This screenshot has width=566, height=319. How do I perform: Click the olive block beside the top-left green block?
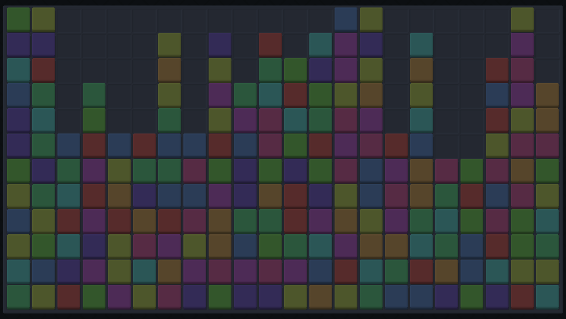tap(44, 19)
